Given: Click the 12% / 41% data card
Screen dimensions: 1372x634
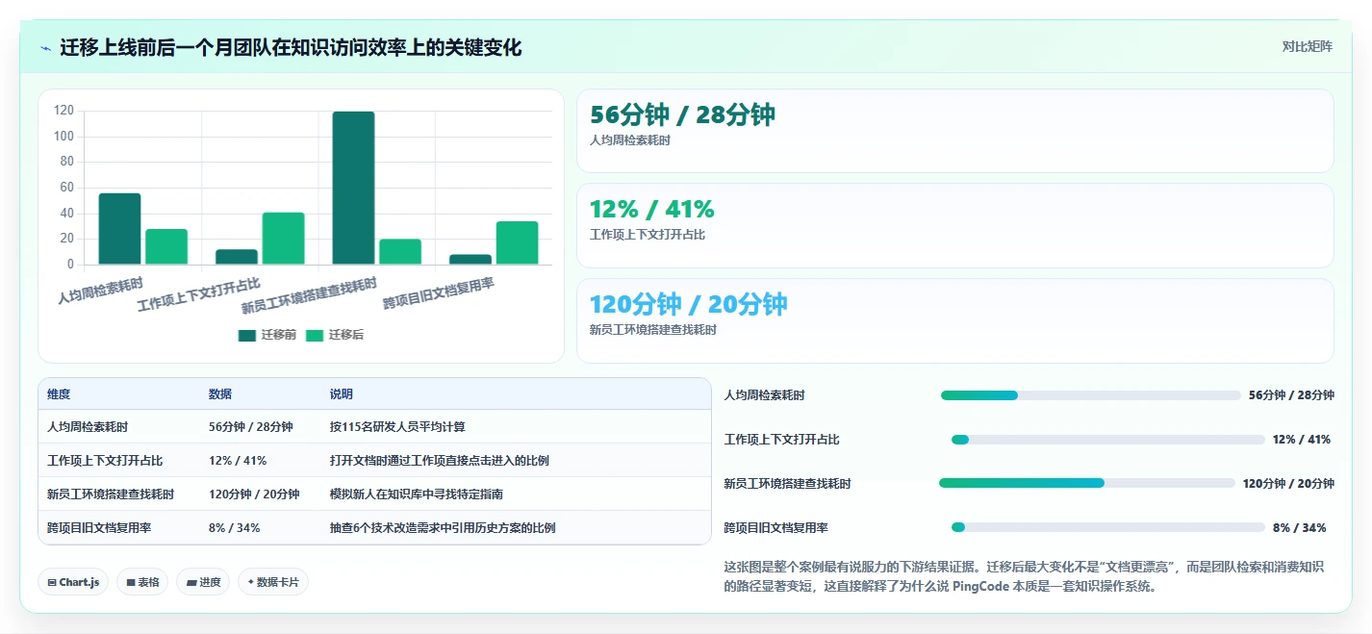Looking at the screenshot, I should [954, 225].
